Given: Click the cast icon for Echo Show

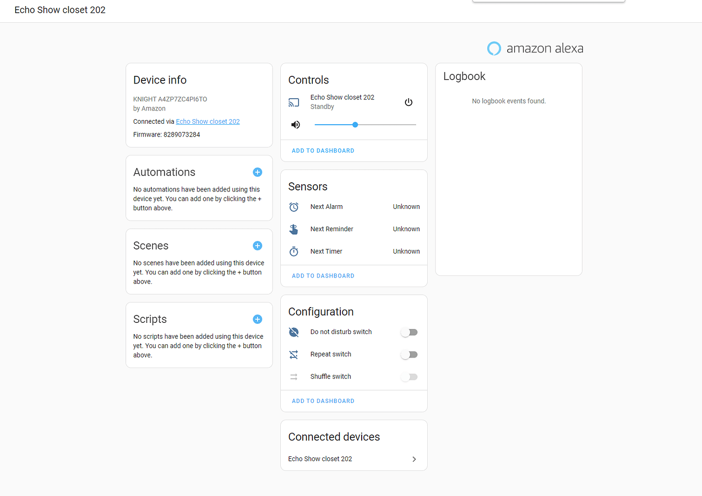Looking at the screenshot, I should pos(294,102).
